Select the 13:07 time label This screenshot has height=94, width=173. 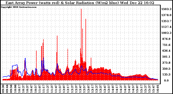point(89,89)
